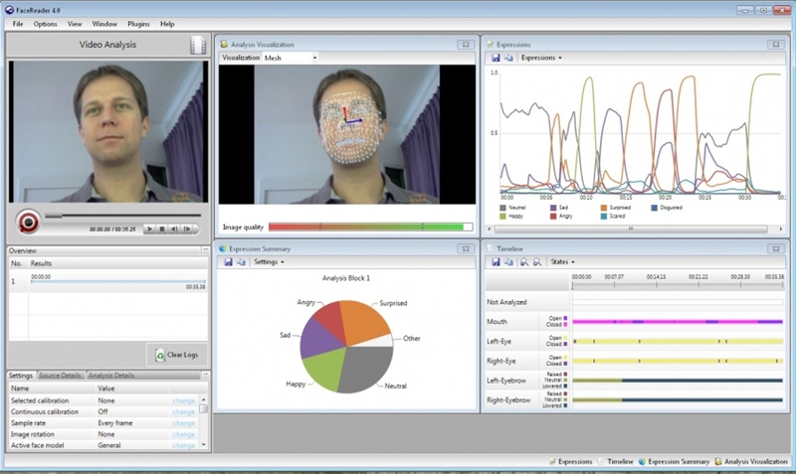
Task: Select the Settings tab
Action: click(x=21, y=376)
